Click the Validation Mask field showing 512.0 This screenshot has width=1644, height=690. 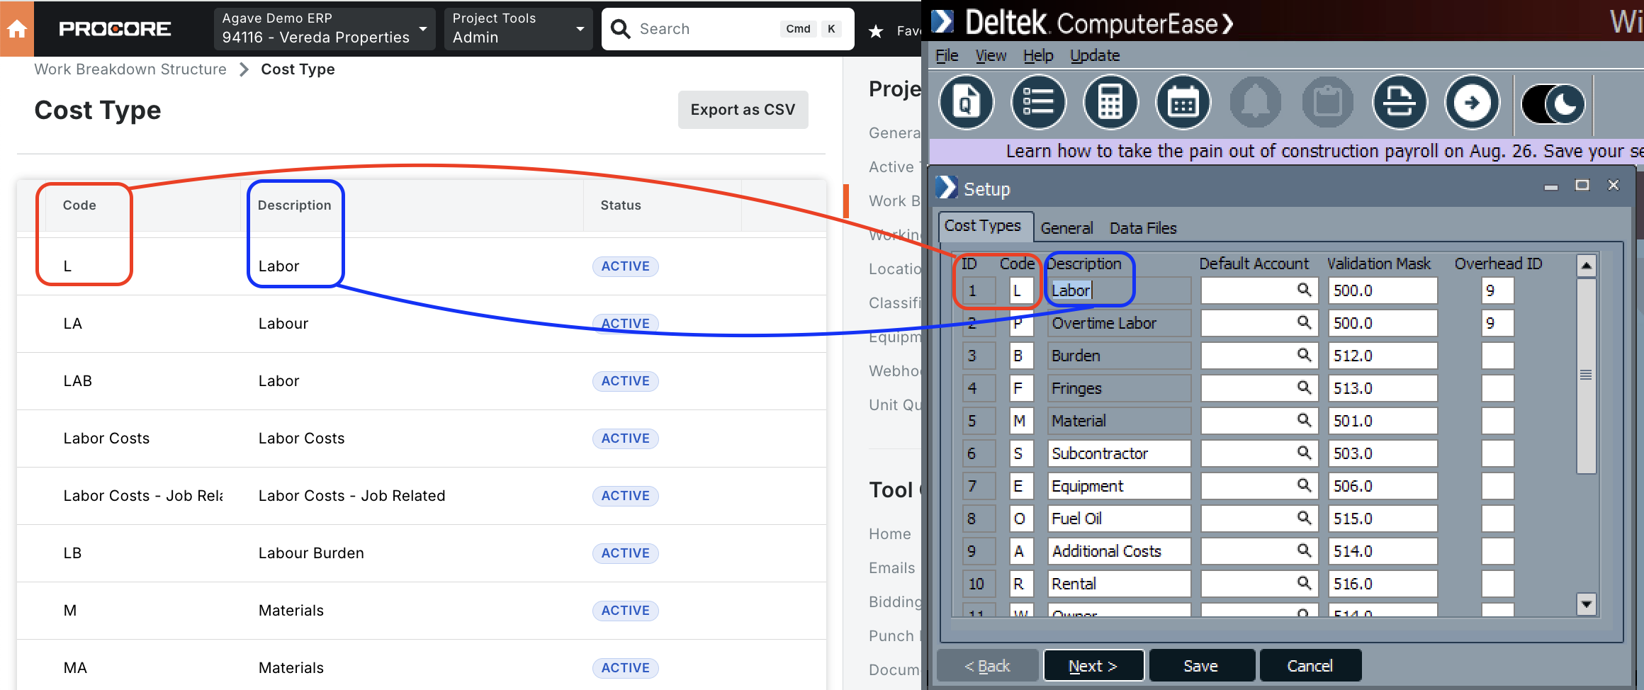pyautogui.click(x=1383, y=356)
